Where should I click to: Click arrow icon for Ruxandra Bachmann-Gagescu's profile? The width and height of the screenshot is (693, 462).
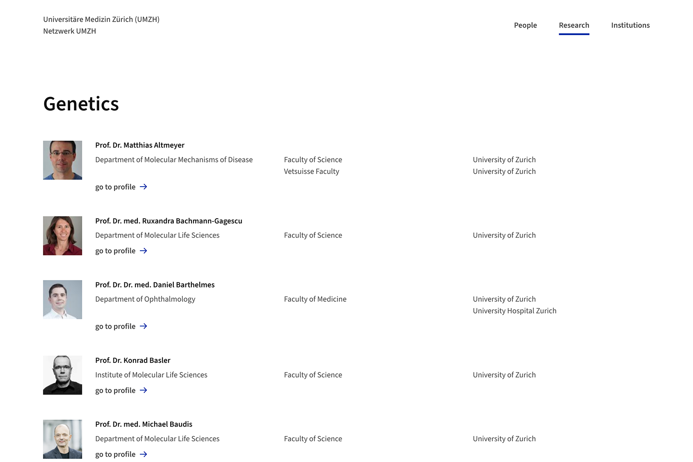143,251
